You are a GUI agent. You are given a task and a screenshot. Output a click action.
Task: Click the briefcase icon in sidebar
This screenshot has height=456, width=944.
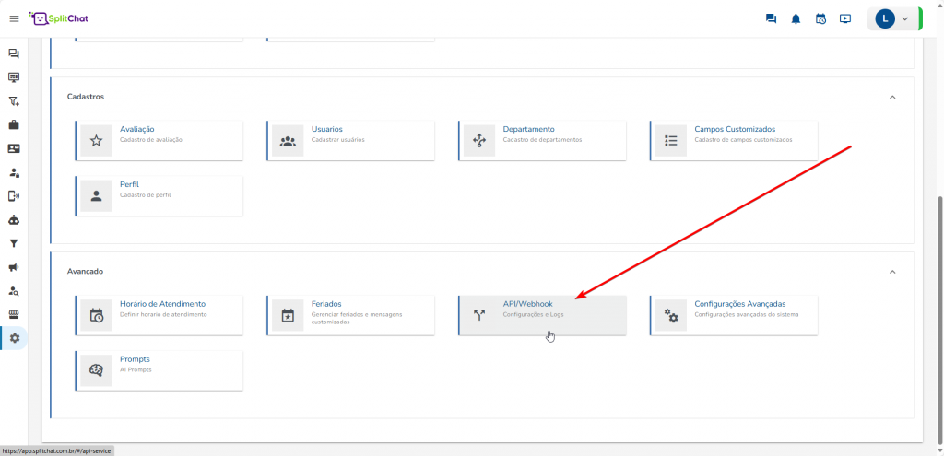pos(14,124)
